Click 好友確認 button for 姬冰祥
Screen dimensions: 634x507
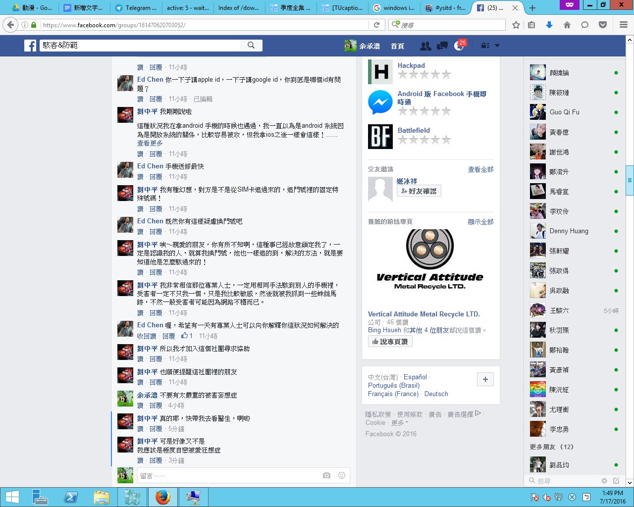coord(419,191)
